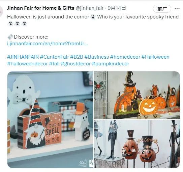Image resolution: width=183 pixels, height=172 pixels.
Task: Open the @jinhan_fair handle link
Action: pyautogui.click(x=90, y=8)
